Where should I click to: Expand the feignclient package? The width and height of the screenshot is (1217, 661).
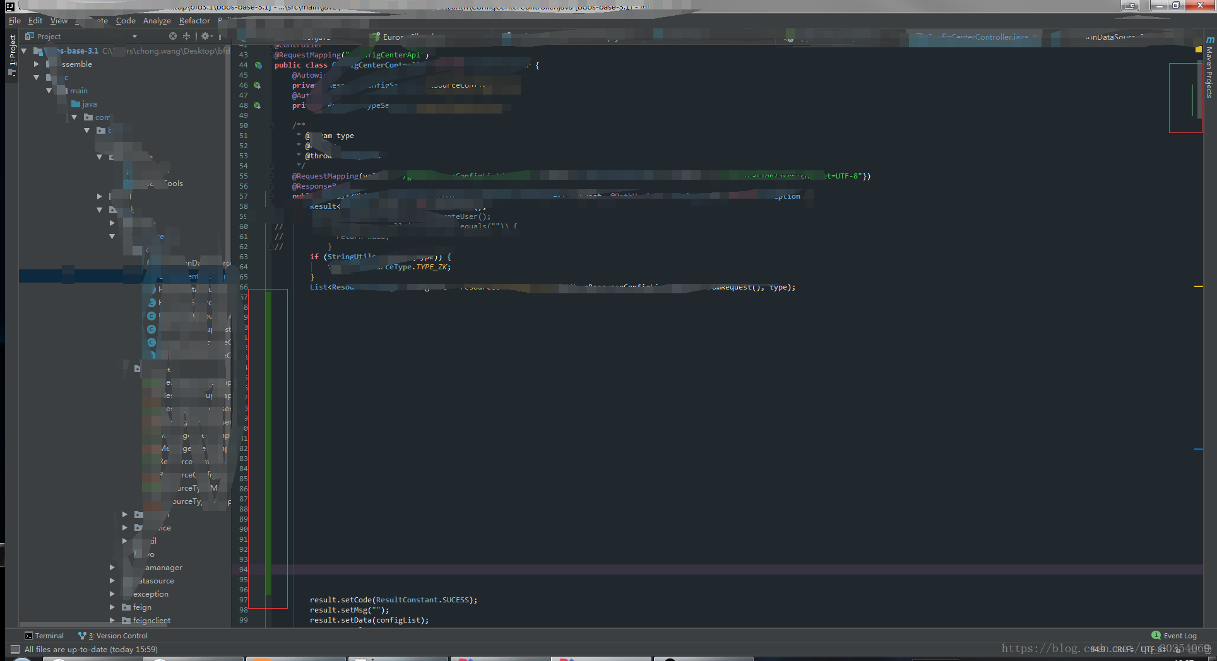coord(112,621)
